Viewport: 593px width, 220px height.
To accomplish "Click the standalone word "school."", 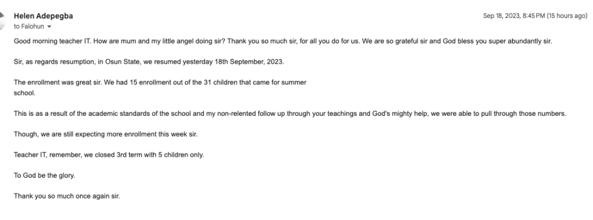I will (24, 93).
